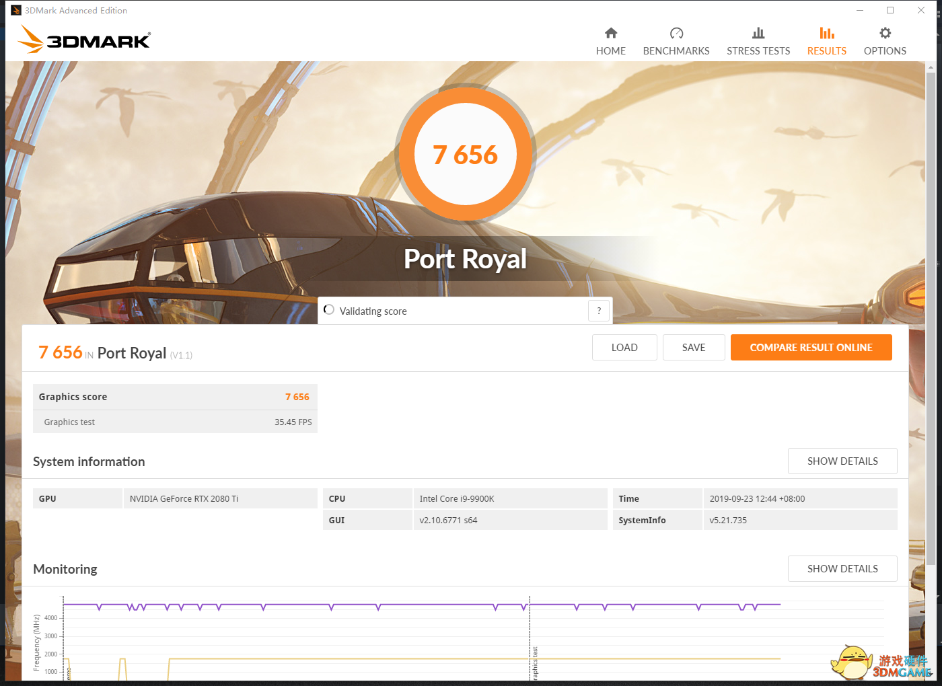Click the Home house icon
The height and width of the screenshot is (686, 942).
[610, 33]
